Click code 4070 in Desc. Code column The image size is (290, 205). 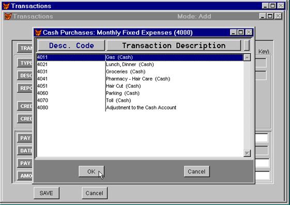pos(42,101)
